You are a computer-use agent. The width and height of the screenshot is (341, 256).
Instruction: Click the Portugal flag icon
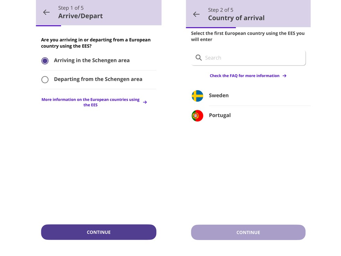[198, 116]
